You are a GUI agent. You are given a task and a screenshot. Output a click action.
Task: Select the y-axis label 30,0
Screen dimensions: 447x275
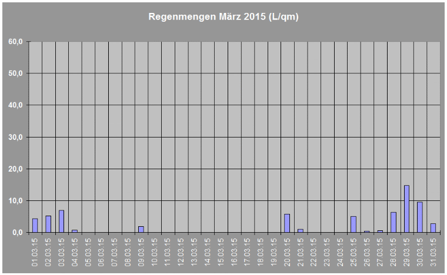15,137
